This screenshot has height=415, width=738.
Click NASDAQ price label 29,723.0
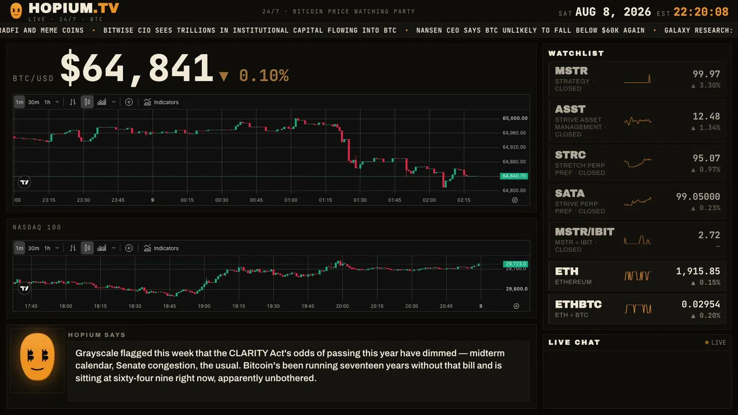(515, 263)
